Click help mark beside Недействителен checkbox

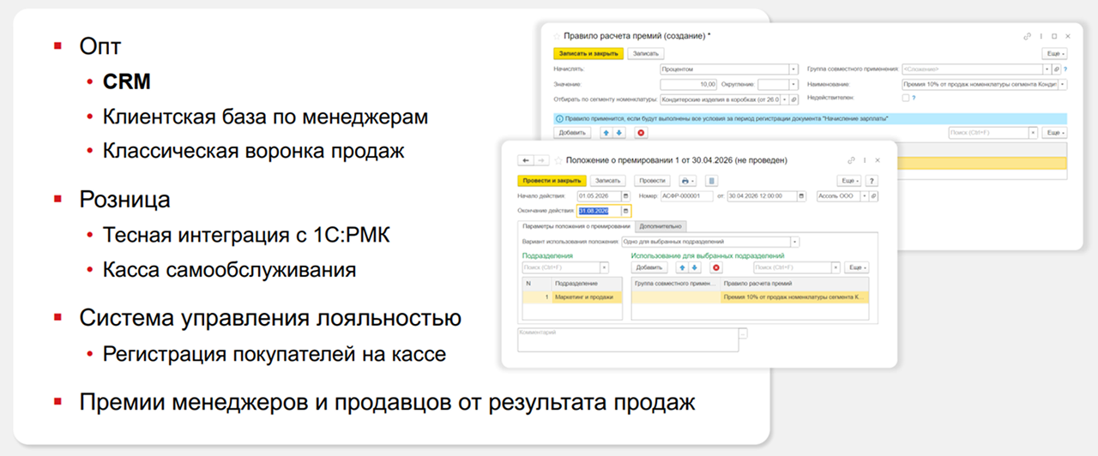point(914,99)
